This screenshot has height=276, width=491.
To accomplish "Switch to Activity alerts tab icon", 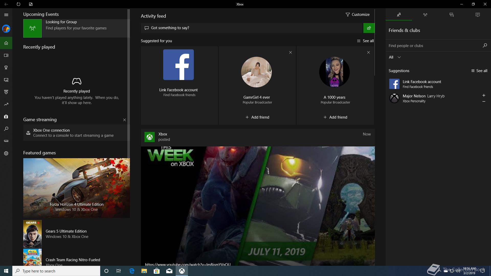I will click(x=477, y=15).
